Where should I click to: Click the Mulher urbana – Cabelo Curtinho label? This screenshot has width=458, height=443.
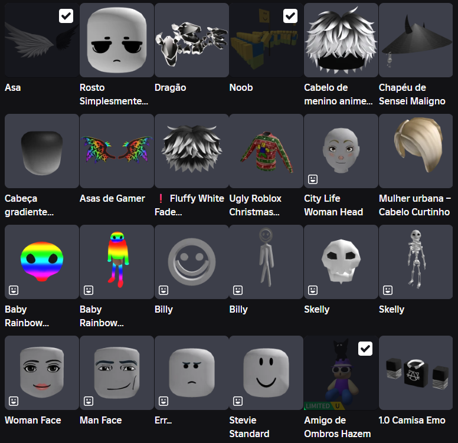(415, 205)
